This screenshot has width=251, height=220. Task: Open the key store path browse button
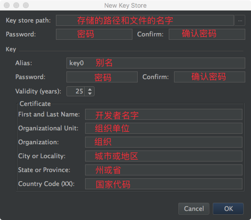click(x=240, y=21)
